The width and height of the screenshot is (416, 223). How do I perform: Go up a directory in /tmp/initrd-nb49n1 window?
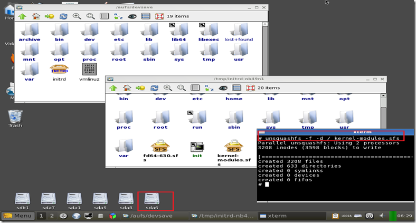(x=114, y=88)
